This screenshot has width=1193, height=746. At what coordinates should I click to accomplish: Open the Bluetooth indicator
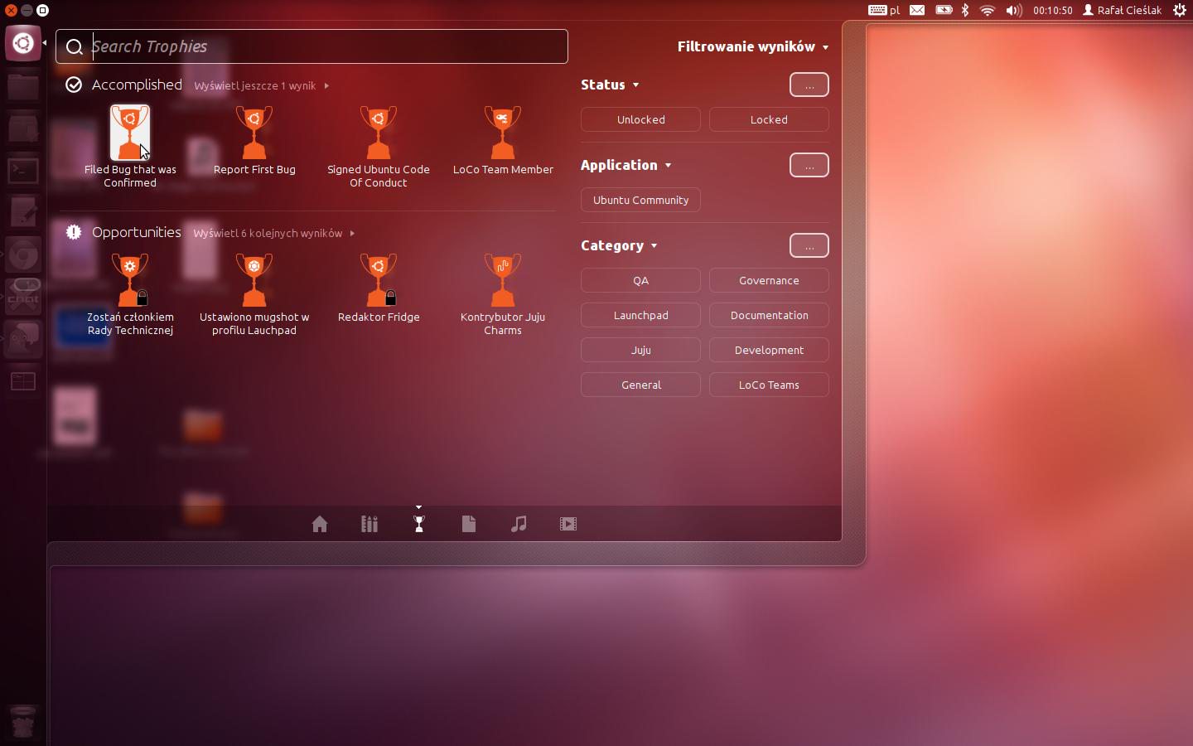pyautogui.click(x=965, y=10)
